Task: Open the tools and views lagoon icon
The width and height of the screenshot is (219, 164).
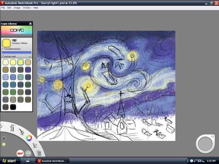Action: pyautogui.click(x=12, y=128)
